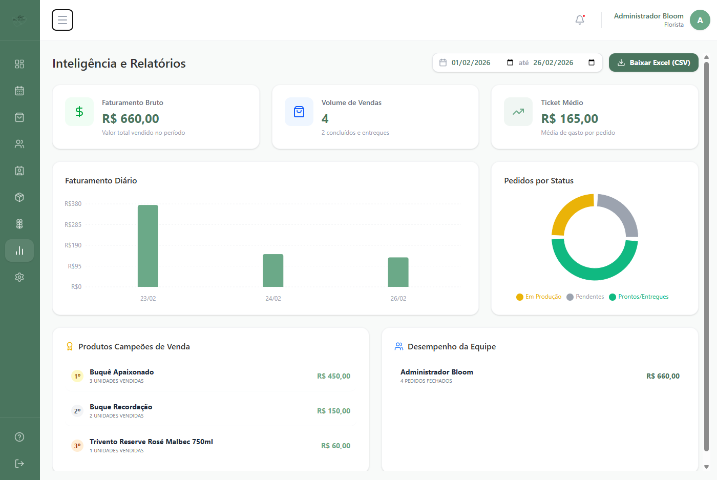Open notifications bell icon

[580, 20]
